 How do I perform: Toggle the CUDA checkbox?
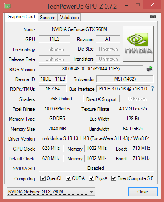(68, 178)
